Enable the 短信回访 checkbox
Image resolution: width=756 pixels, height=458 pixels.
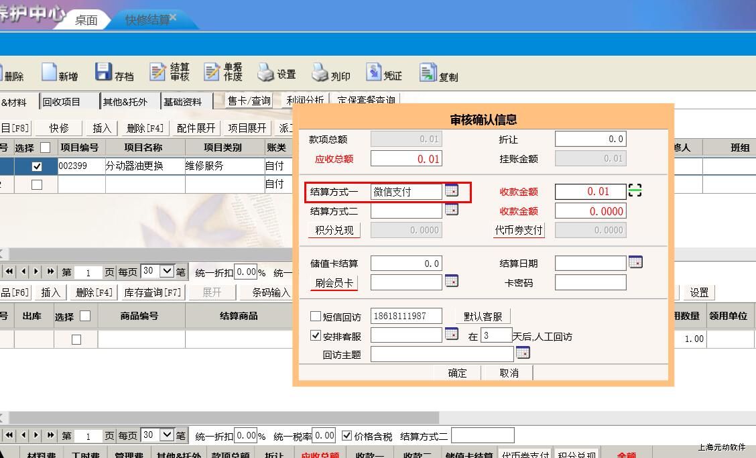[316, 317]
